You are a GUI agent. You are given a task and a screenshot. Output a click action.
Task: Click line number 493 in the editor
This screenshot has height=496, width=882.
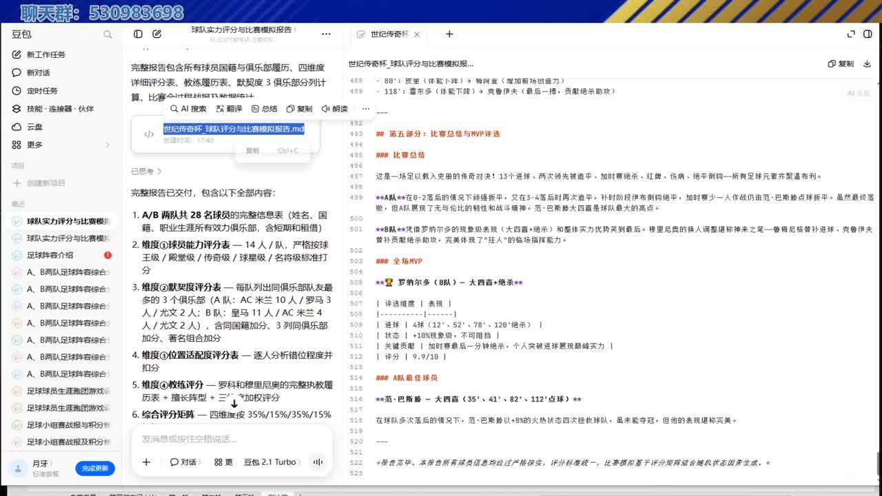coord(356,134)
